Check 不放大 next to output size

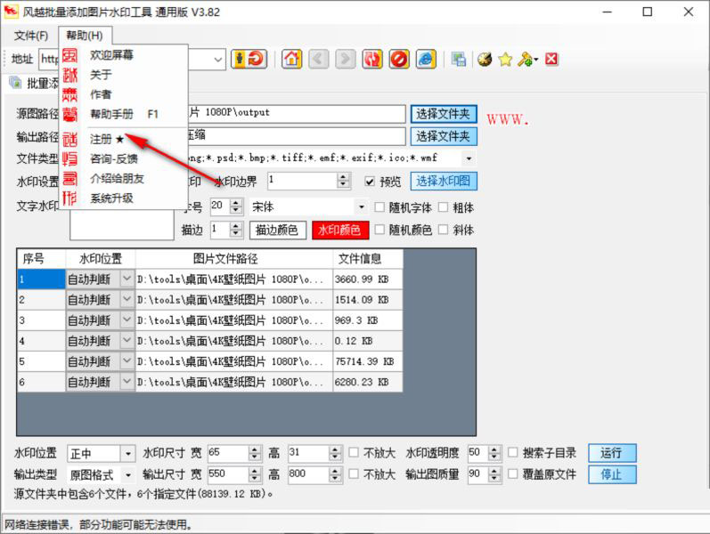tap(354, 473)
